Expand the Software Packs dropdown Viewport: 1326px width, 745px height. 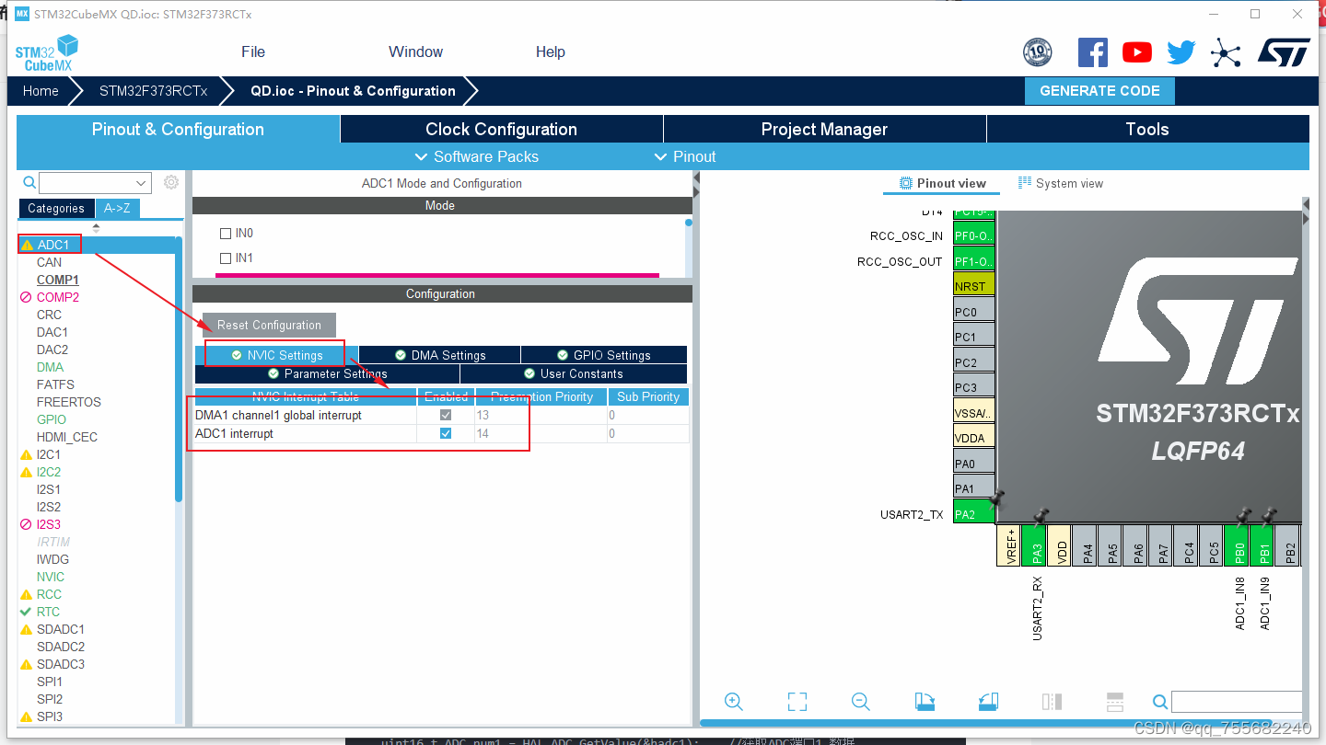[477, 156]
